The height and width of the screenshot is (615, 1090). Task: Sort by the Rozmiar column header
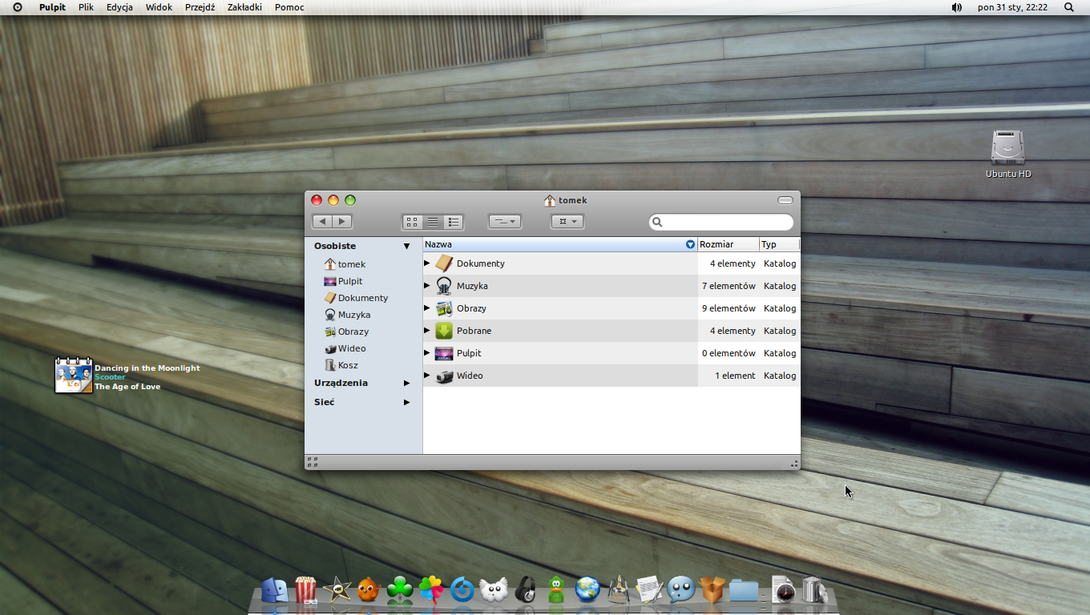[729, 244]
